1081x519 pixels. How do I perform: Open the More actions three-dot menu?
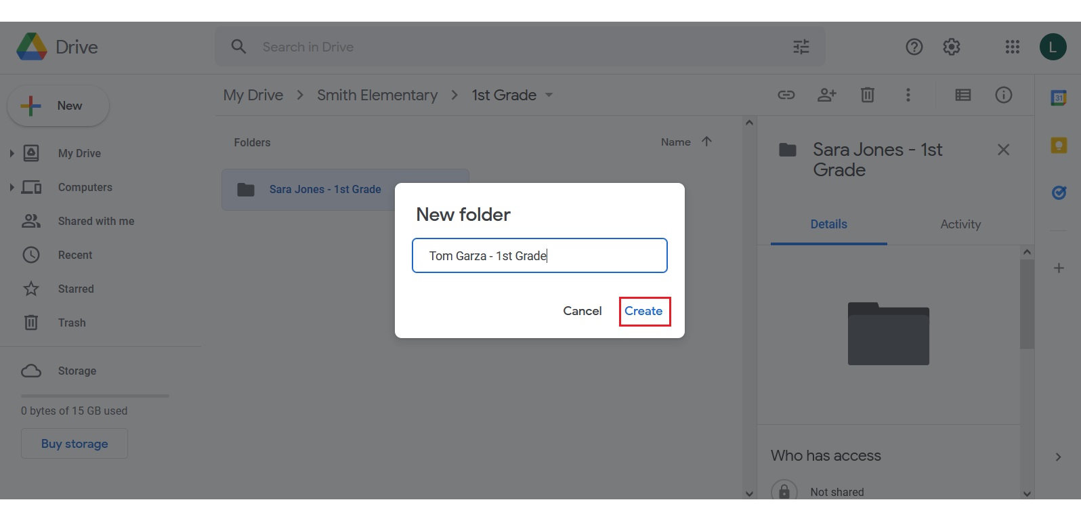[908, 95]
